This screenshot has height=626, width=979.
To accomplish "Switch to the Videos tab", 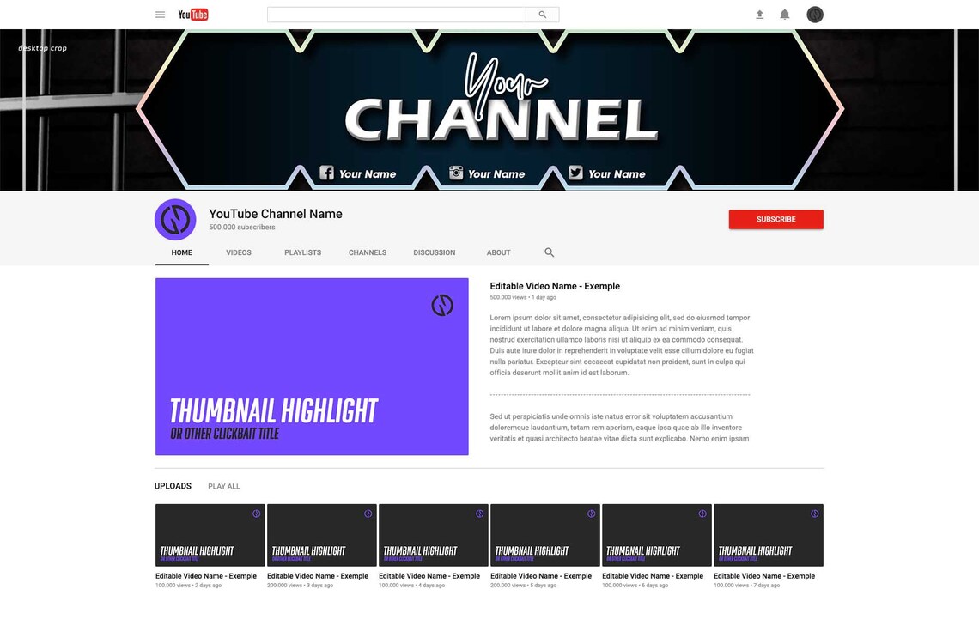I will pyautogui.click(x=238, y=252).
